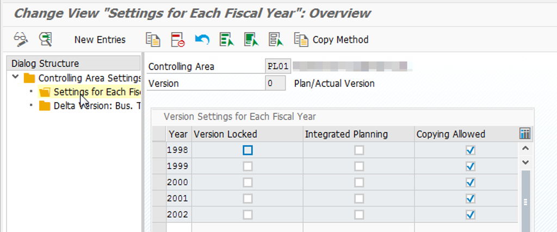The height and width of the screenshot is (232, 557).
Task: Open the table column configuration icon
Action: 525,134
